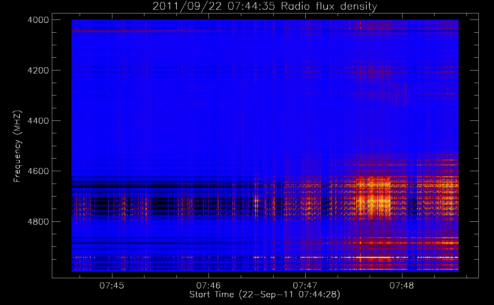Click the "Start Time (22-Sep-11 07:44:28)" label
The height and width of the screenshot is (305, 494).
pyautogui.click(x=265, y=295)
